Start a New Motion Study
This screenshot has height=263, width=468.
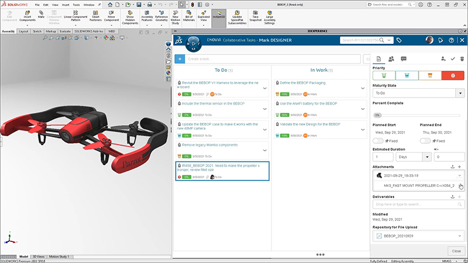click(175, 18)
